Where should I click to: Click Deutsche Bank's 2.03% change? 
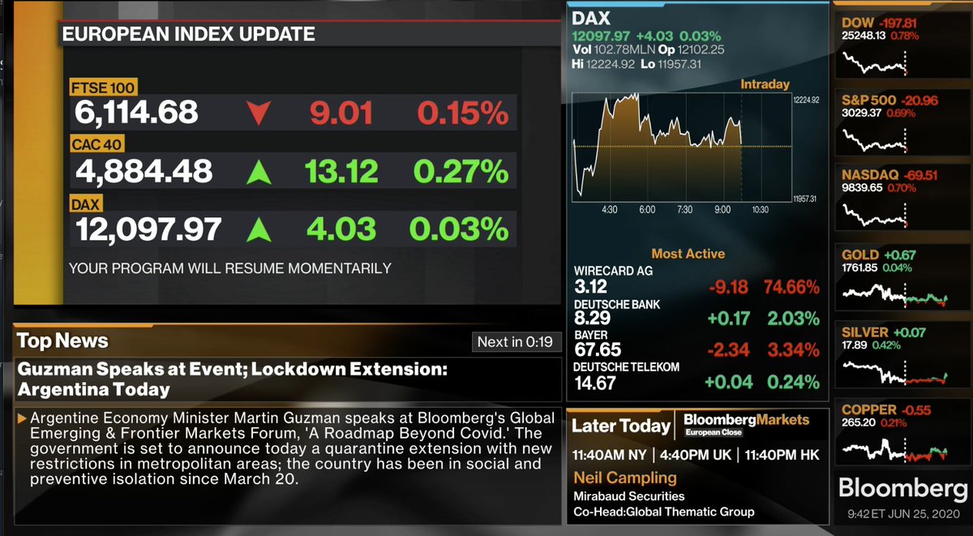(793, 318)
